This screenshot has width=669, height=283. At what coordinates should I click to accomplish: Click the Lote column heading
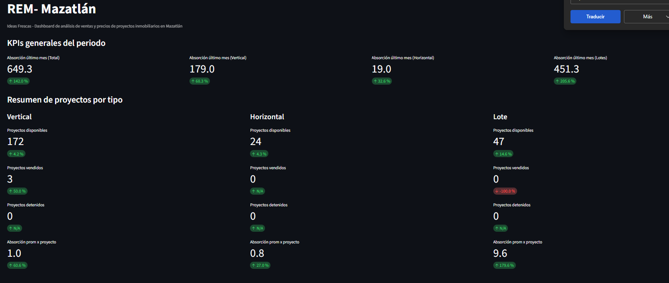[x=500, y=117]
